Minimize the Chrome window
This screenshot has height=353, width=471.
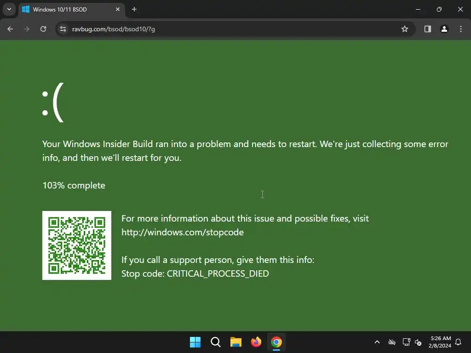(418, 9)
